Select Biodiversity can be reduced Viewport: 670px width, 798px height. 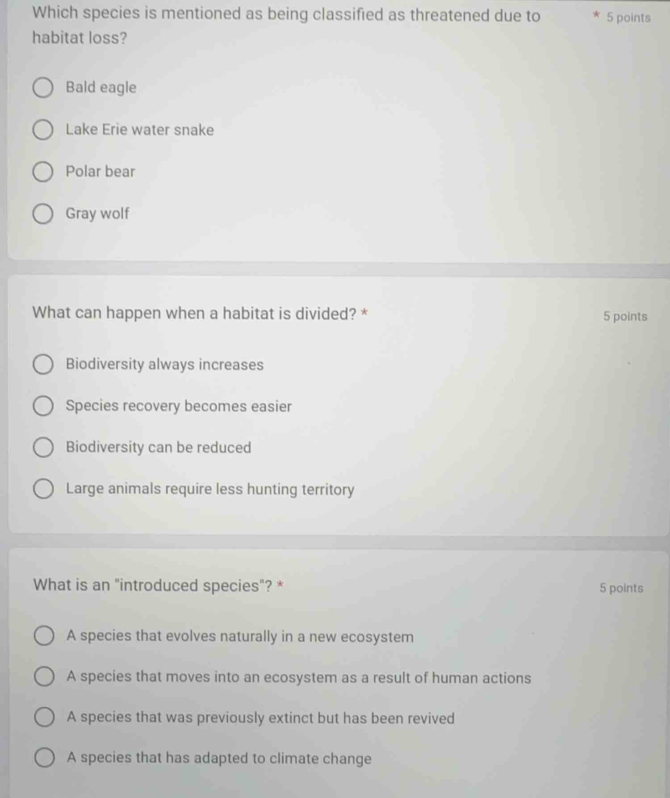42,447
